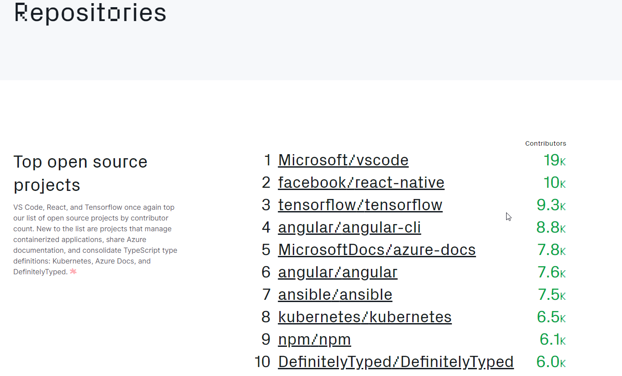Screen dimensions: 622x376
Task: Click the pink asterisk footnote icon
Action: 73,271
